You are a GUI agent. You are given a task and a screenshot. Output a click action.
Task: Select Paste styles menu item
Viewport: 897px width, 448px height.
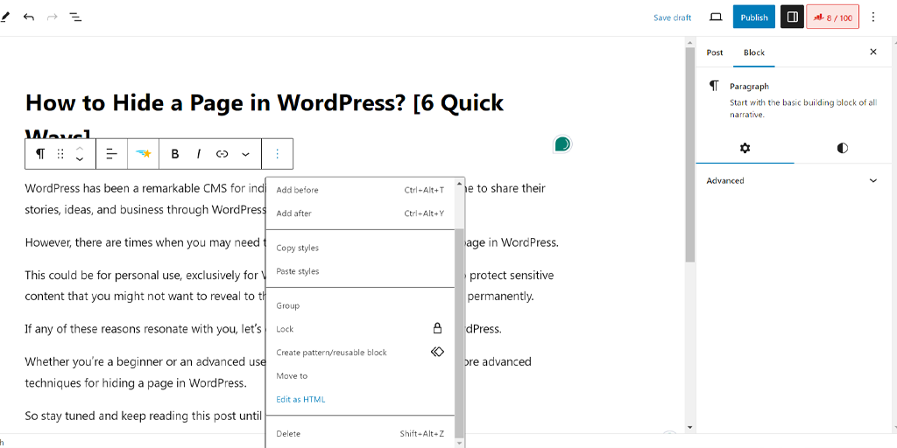click(360, 271)
